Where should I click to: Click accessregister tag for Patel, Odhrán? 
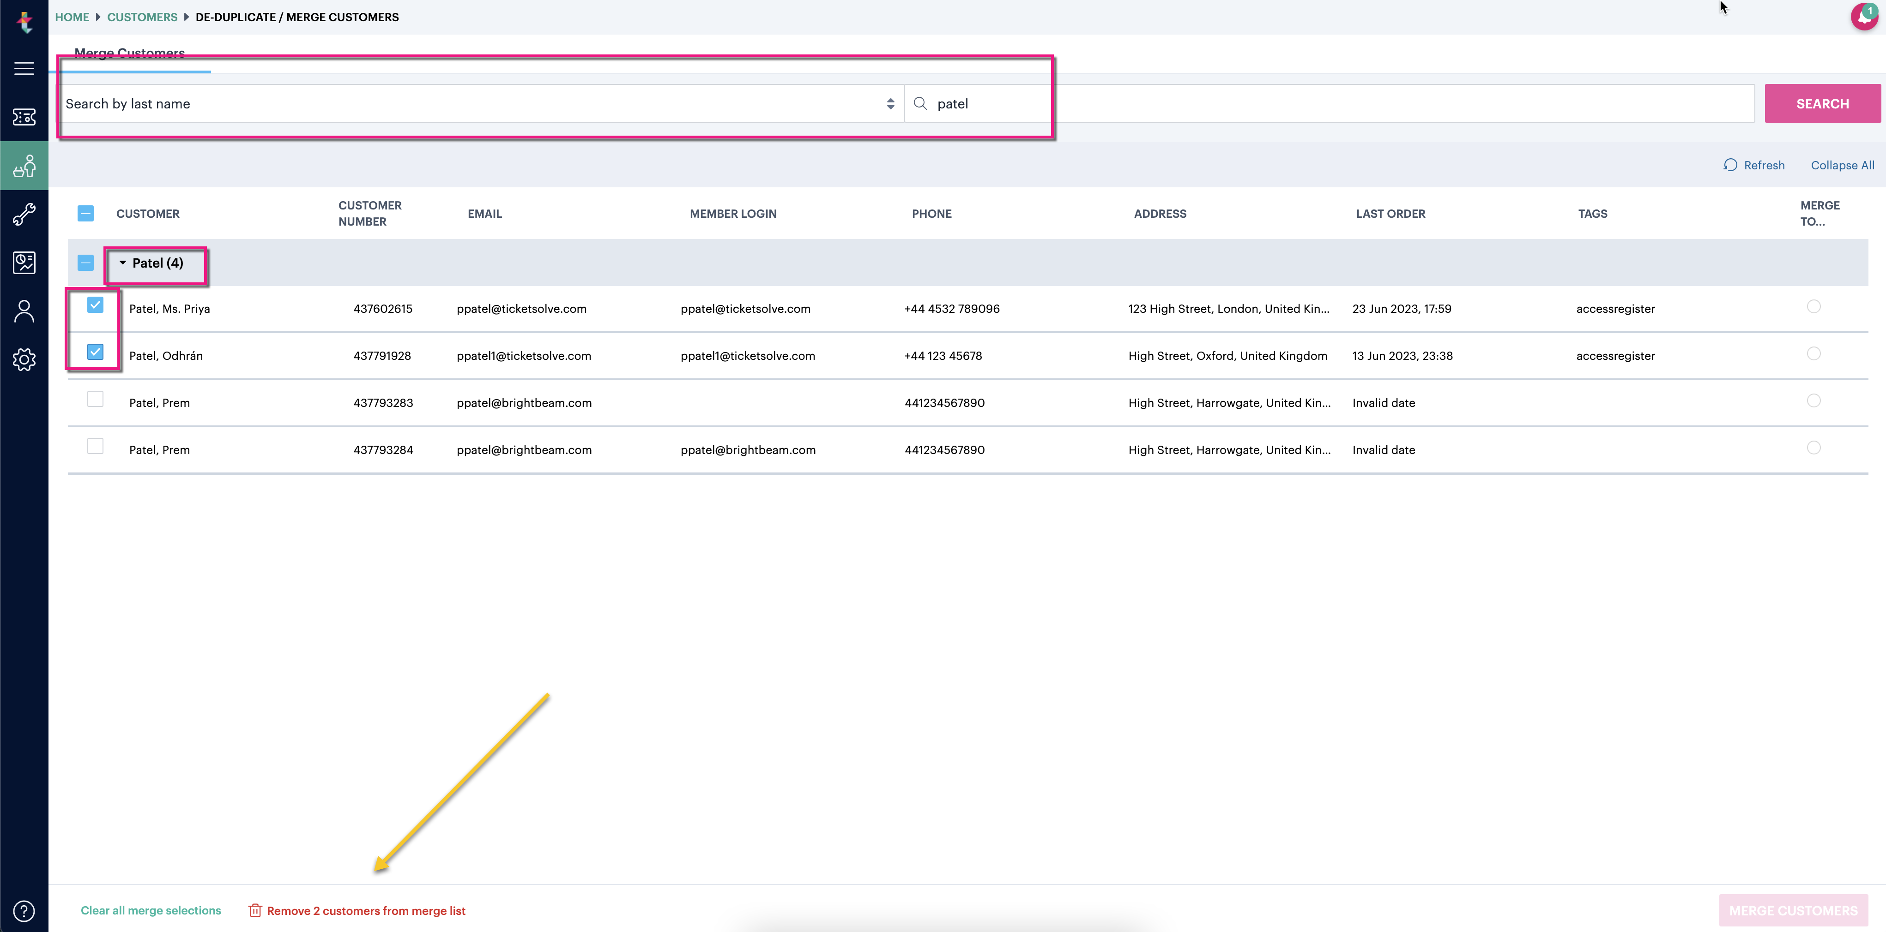(1615, 356)
